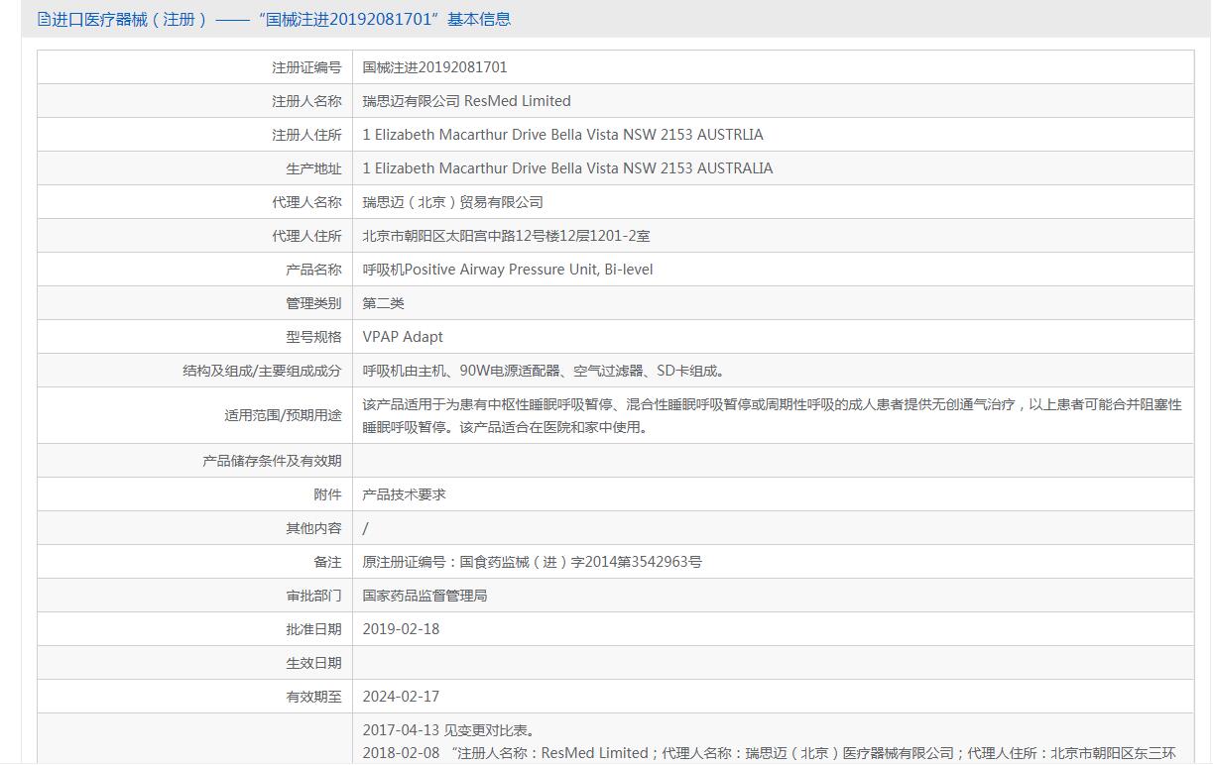Click the 产品储存条件及有效期 label
1213x765 pixels.
point(272,461)
